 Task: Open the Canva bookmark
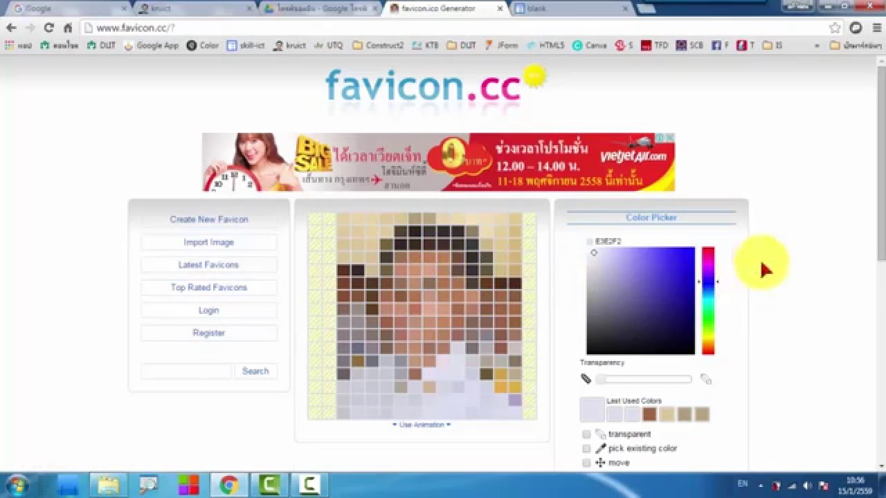[589, 46]
